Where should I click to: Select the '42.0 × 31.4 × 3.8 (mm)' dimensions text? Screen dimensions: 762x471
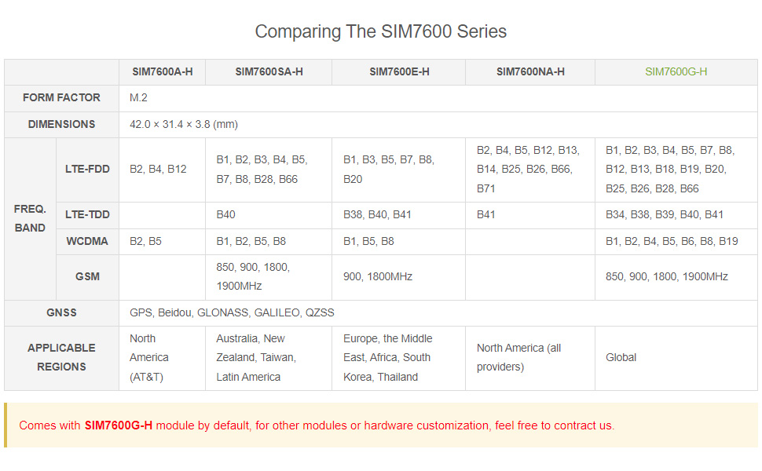coord(184,124)
